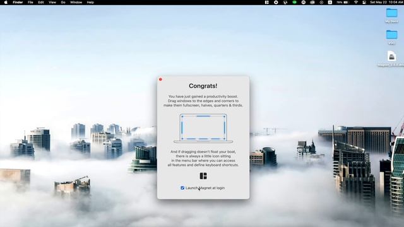Click the "Launch Magnet at login" label
Viewport: 404px width, 227px height.
point(205,188)
